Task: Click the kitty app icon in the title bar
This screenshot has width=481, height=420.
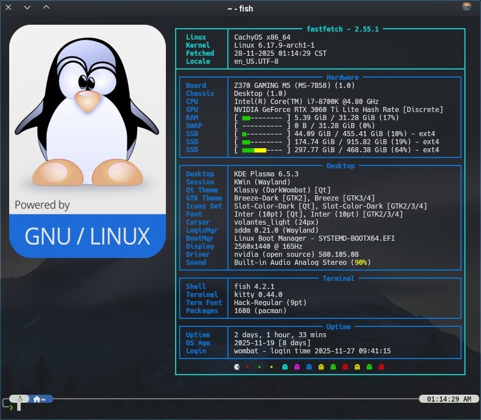Action: click(467, 7)
